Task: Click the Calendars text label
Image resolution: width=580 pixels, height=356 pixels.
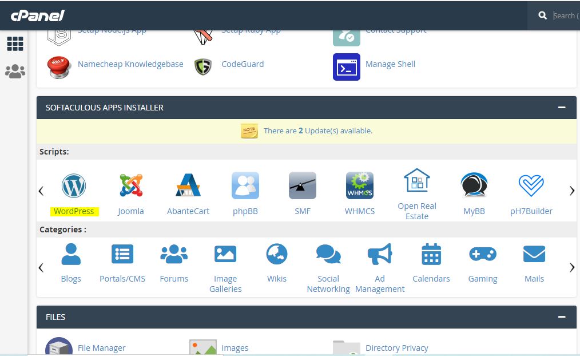Action: click(x=431, y=279)
